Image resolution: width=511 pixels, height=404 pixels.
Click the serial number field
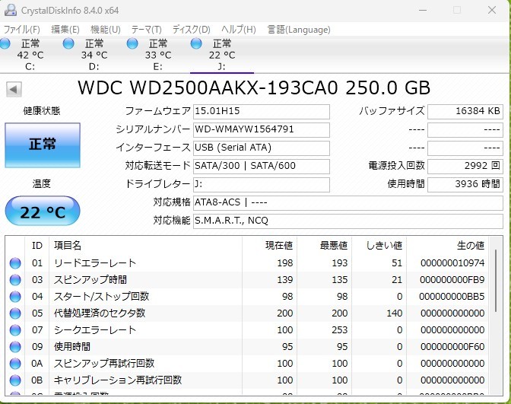(x=261, y=129)
